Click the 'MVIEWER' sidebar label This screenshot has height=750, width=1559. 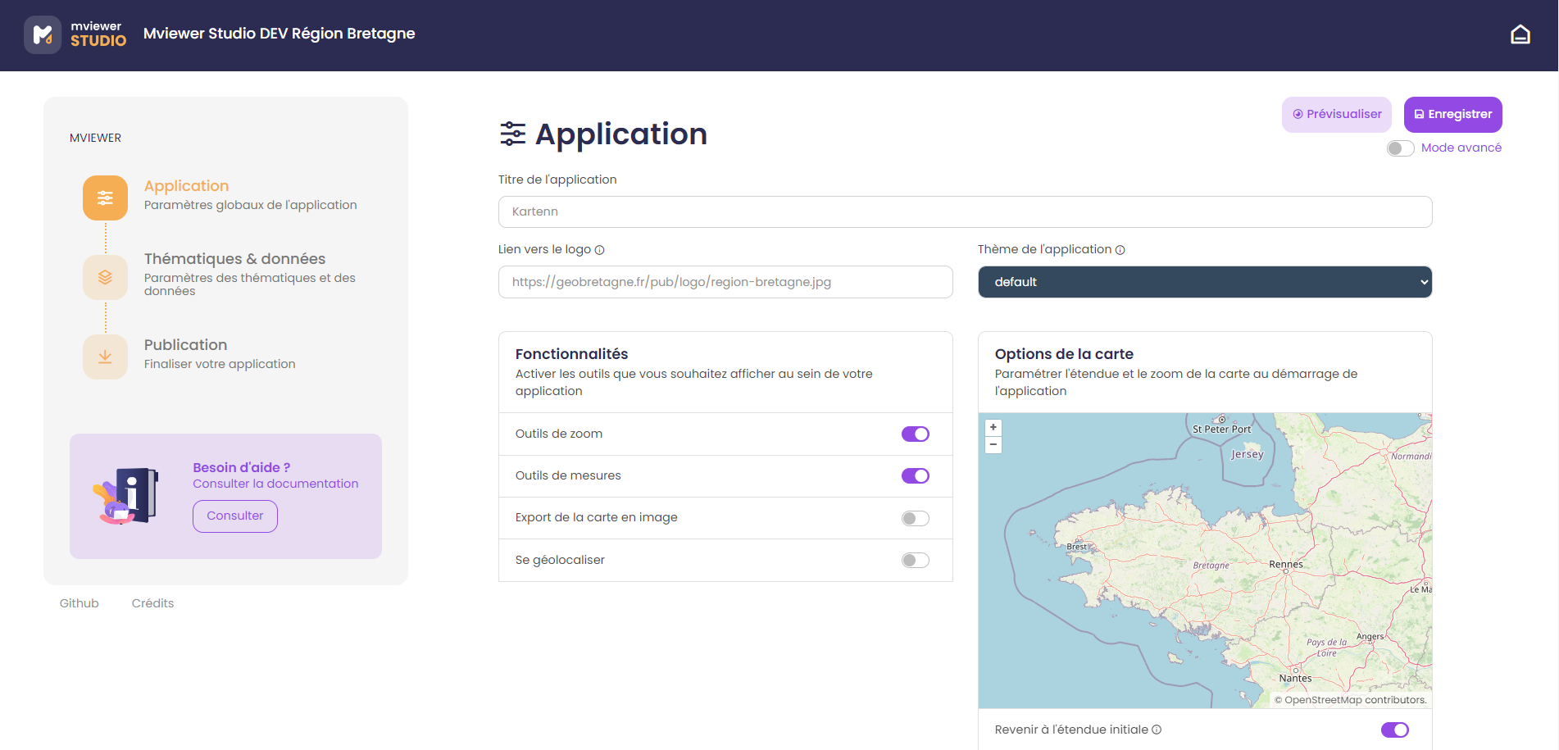(x=95, y=138)
